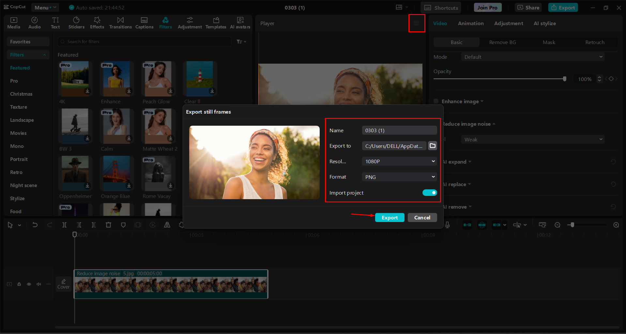Select the Split tool in the timeline toolbar
This screenshot has width=626, height=334.
pos(64,225)
